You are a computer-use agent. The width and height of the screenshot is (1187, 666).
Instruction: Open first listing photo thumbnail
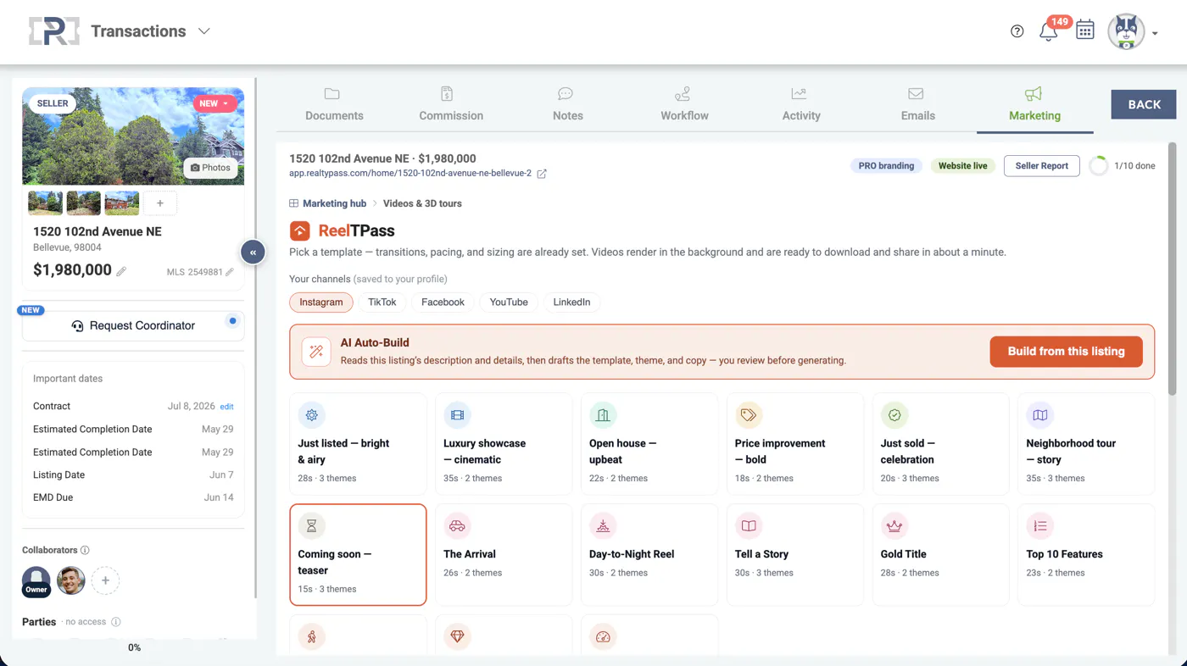pos(46,203)
